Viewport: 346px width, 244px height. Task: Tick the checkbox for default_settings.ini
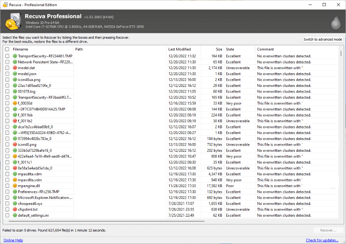tap(7, 215)
